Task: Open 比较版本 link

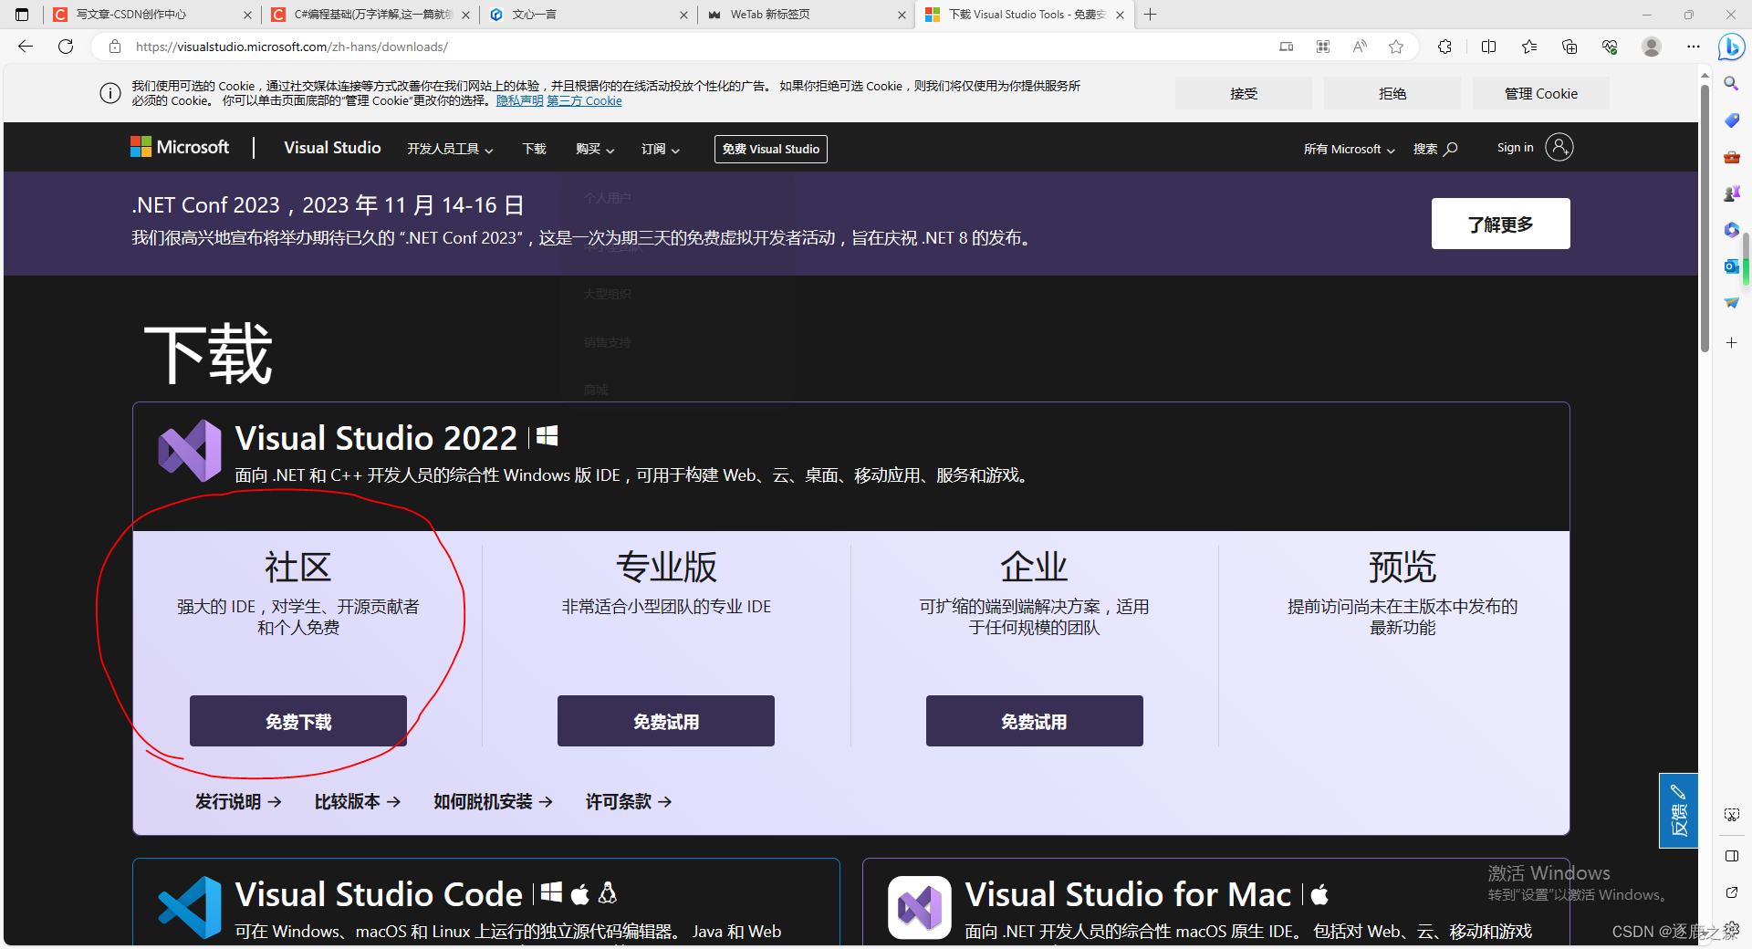Action: click(x=358, y=801)
